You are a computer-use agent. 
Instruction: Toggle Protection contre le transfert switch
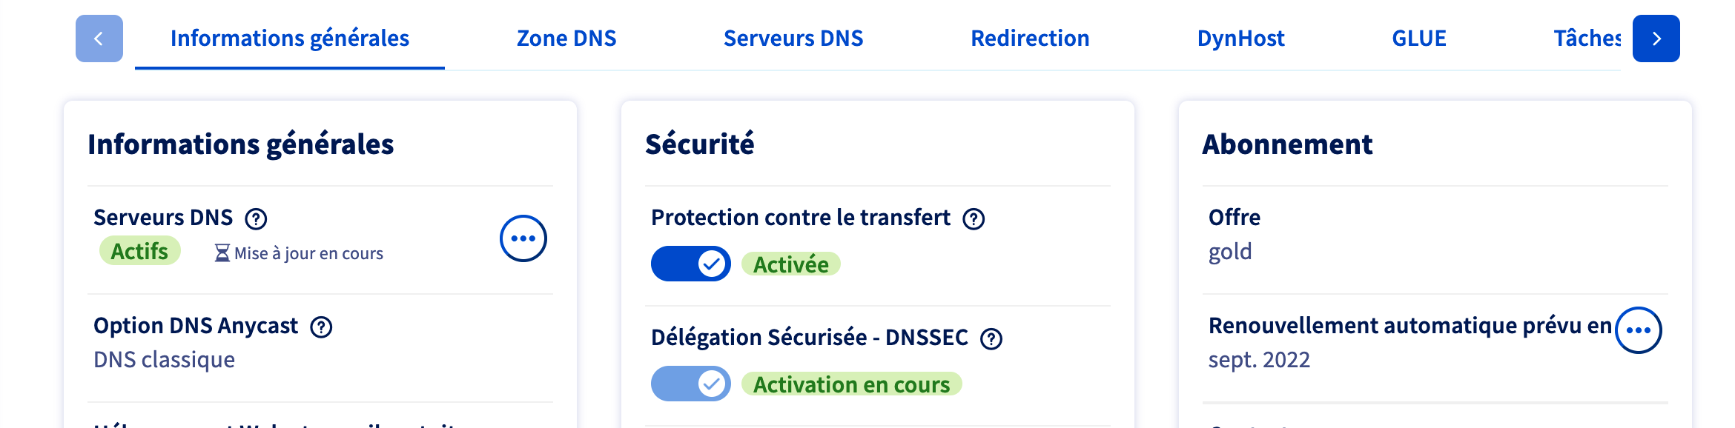coord(691,264)
